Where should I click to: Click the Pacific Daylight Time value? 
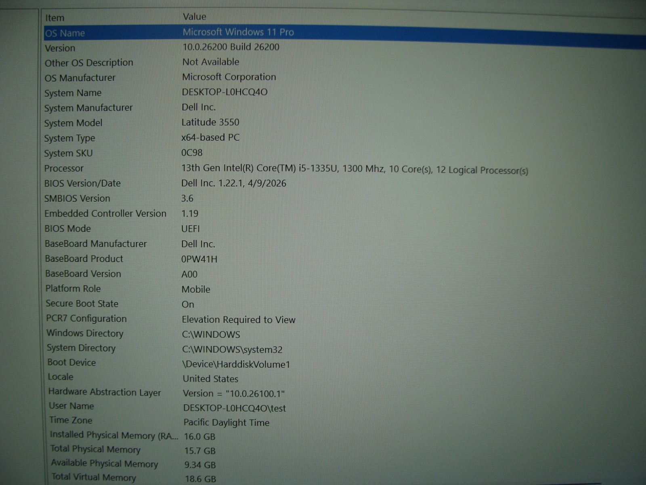[x=227, y=423]
